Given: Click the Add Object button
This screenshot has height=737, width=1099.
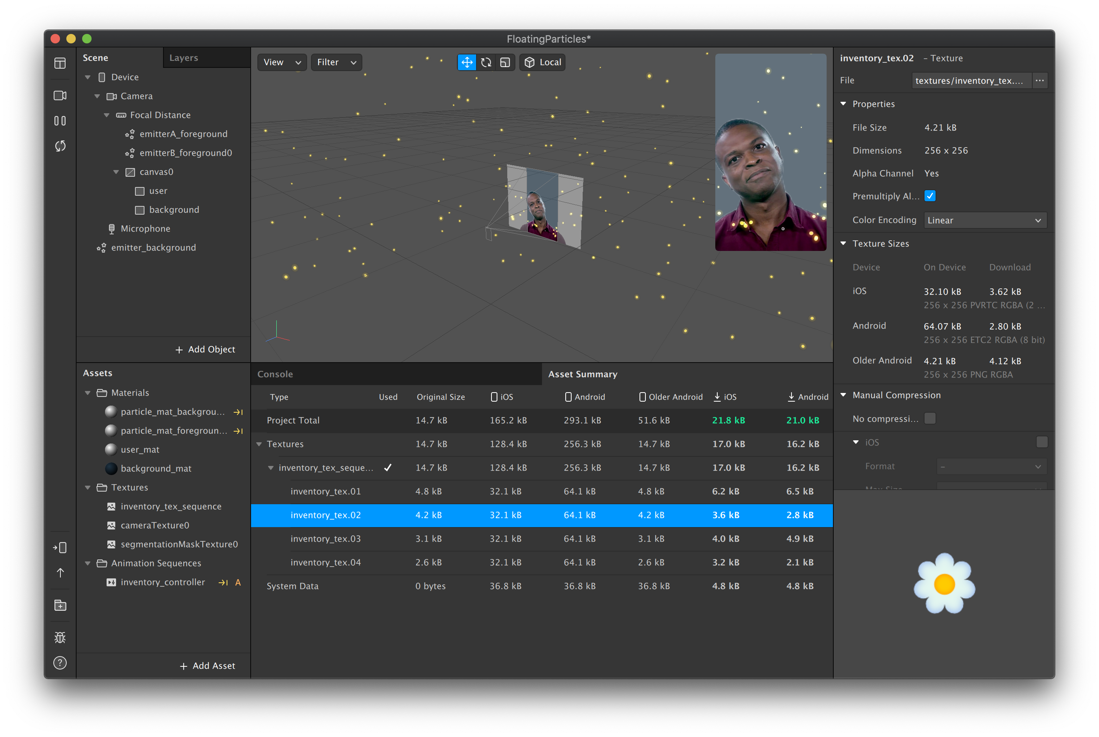Looking at the screenshot, I should tap(205, 349).
